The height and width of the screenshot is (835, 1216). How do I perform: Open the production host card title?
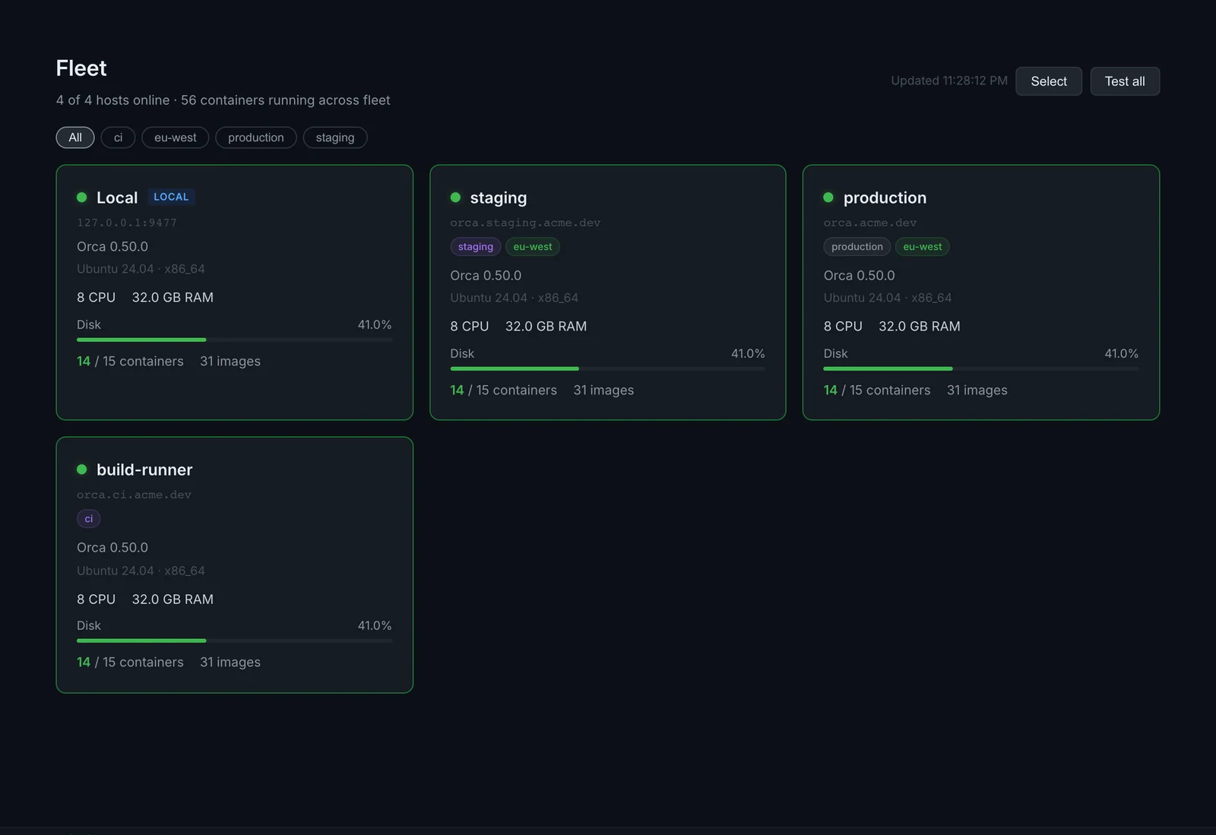[885, 198]
